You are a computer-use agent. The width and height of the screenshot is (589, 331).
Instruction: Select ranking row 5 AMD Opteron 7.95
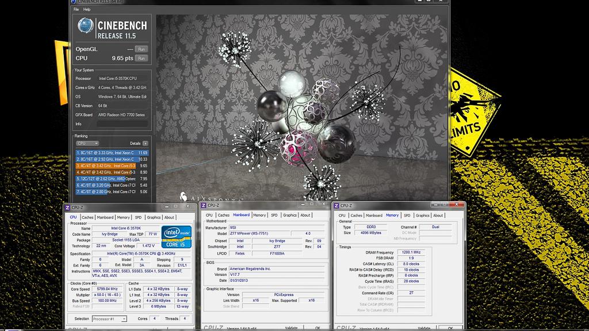[112, 179]
